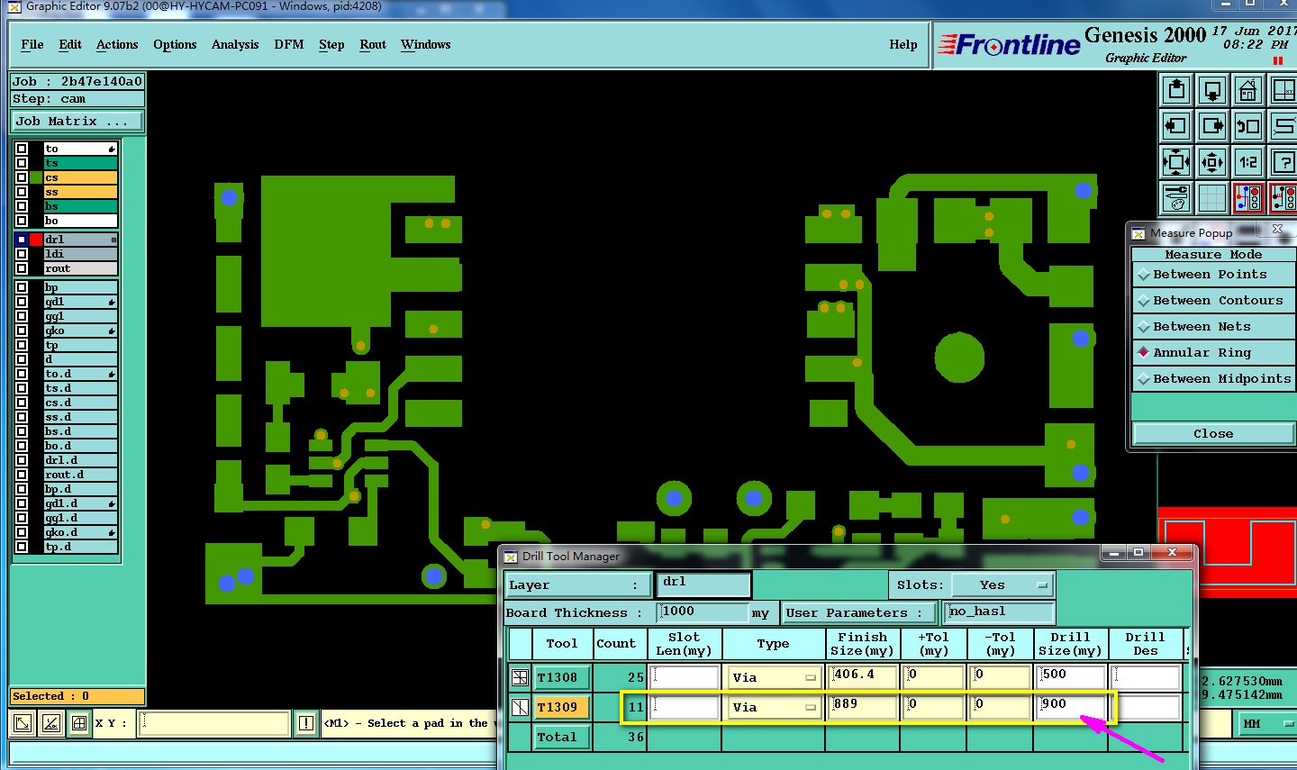This screenshot has width=1297, height=770.
Task: Click the snap grid icon beside X Y
Action: (79, 723)
